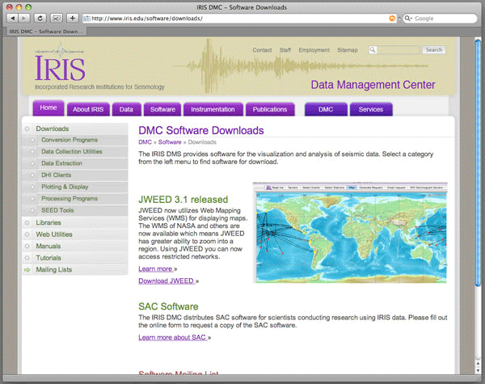Click the JWEED 3.1 released heading

point(183,200)
